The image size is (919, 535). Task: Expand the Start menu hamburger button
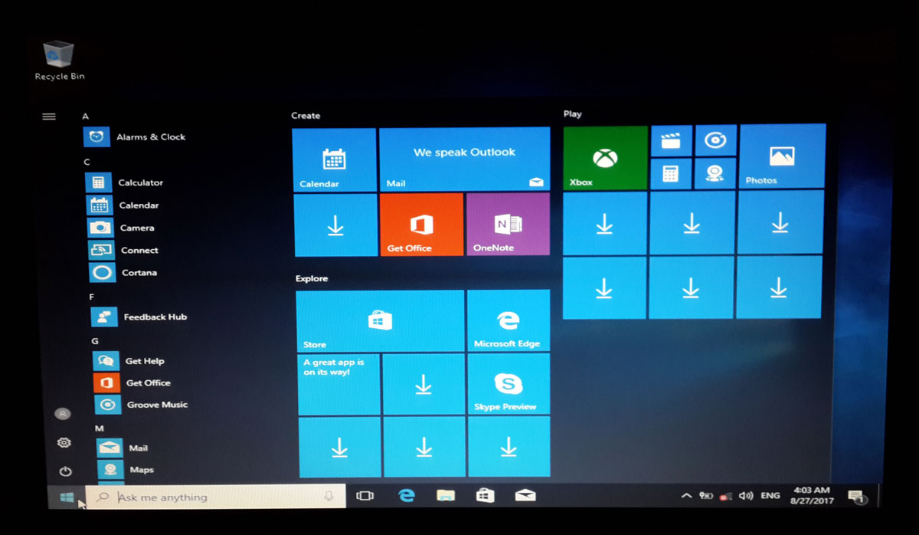(49, 117)
